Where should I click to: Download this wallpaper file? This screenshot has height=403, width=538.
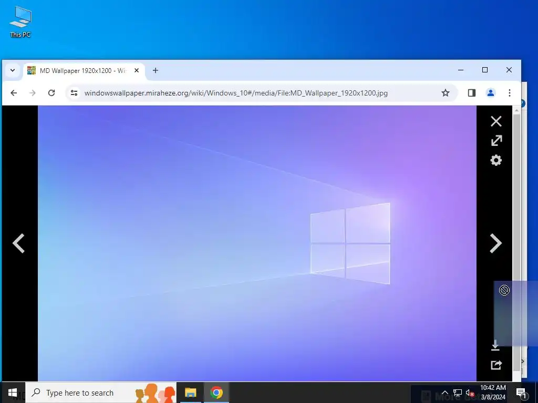495,345
